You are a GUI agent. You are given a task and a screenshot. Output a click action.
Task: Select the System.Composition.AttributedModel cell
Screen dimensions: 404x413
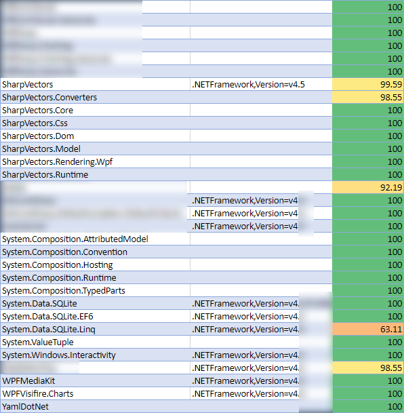(x=96, y=239)
